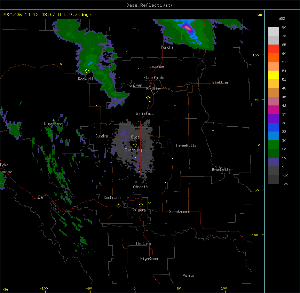Click the yellow diamond marker south of RedDeer

(x=148, y=98)
